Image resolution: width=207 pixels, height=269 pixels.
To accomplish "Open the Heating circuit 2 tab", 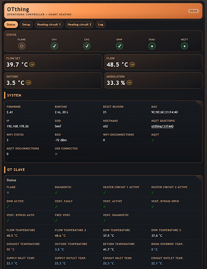I will coord(79,25).
